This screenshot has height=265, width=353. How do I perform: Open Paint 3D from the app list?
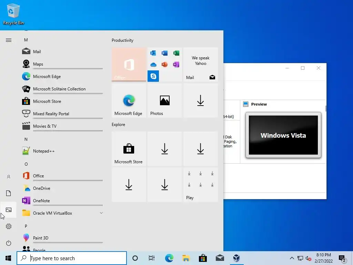tap(63, 238)
